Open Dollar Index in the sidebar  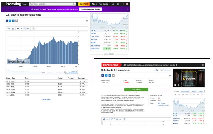pos(95,49)
